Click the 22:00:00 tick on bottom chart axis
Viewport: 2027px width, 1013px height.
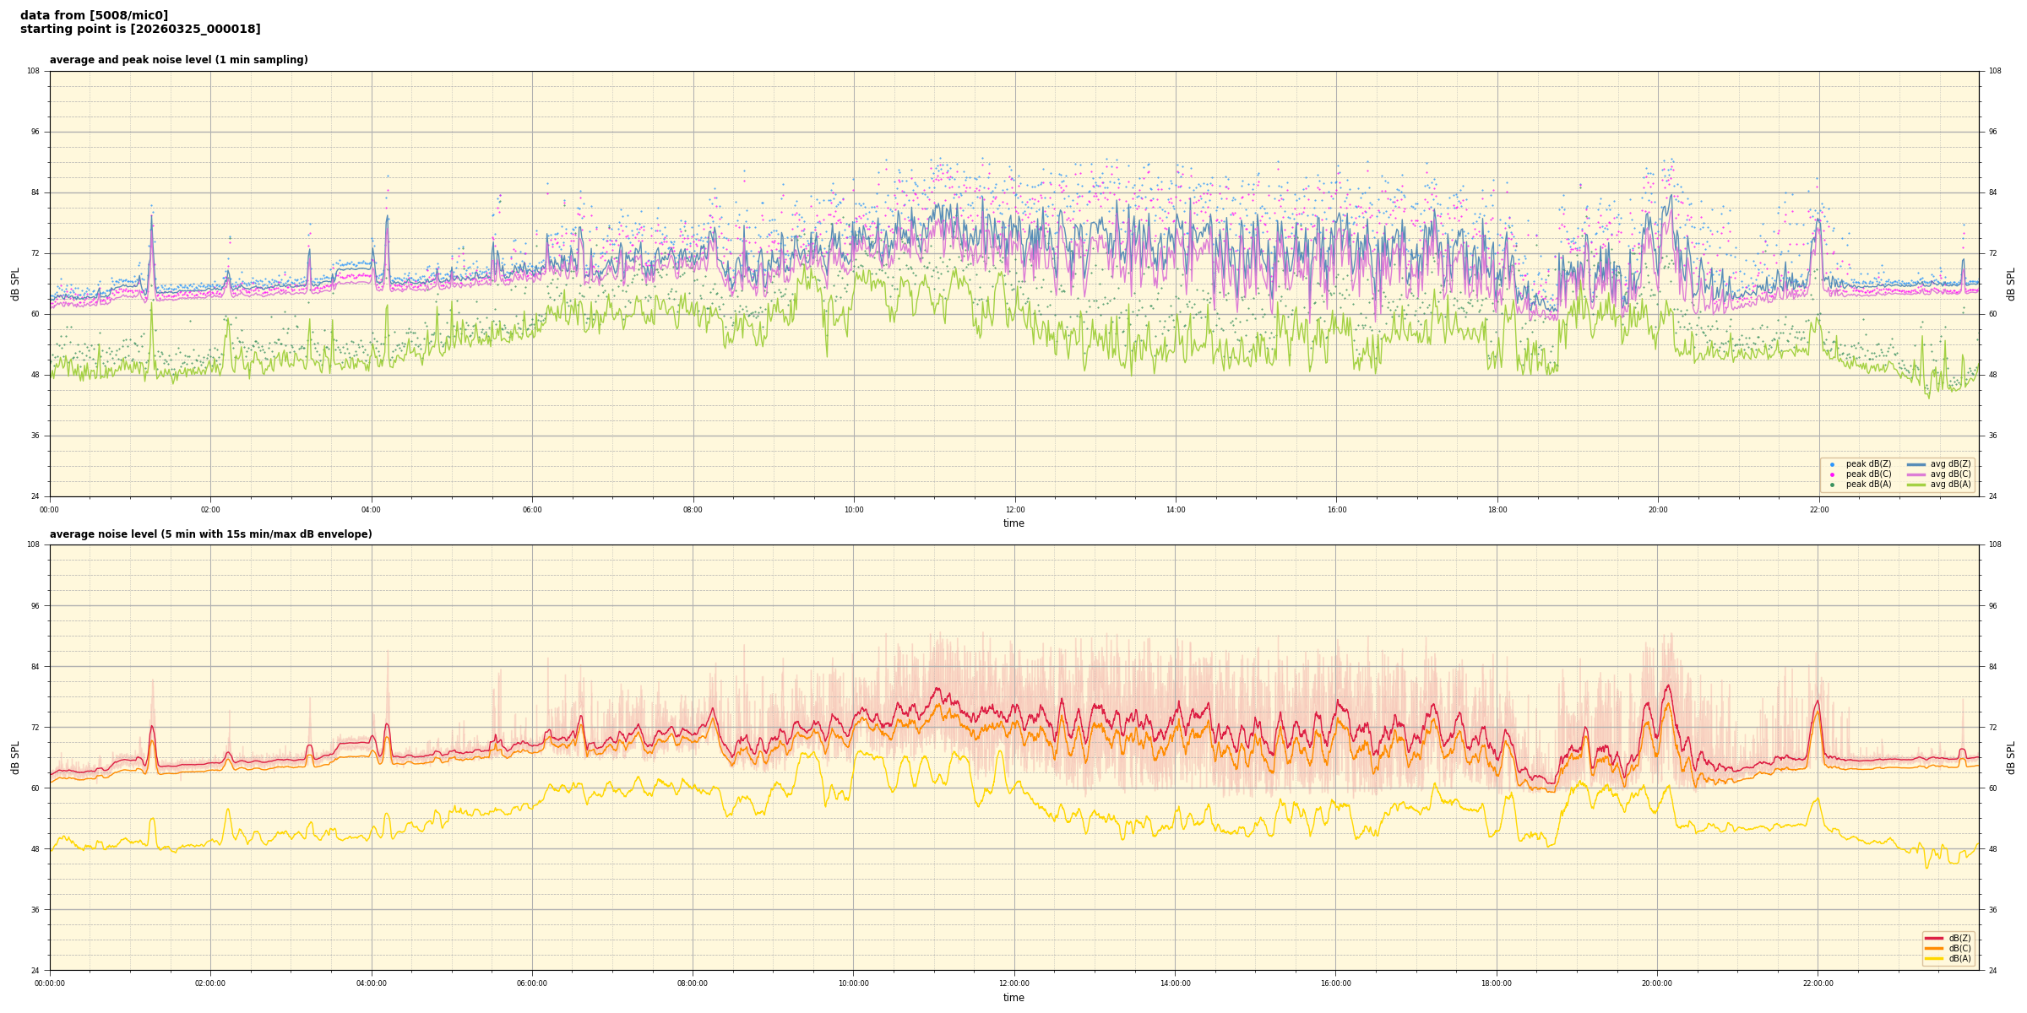[x=1818, y=983]
